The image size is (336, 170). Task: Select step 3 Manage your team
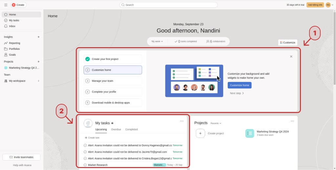[113, 81]
